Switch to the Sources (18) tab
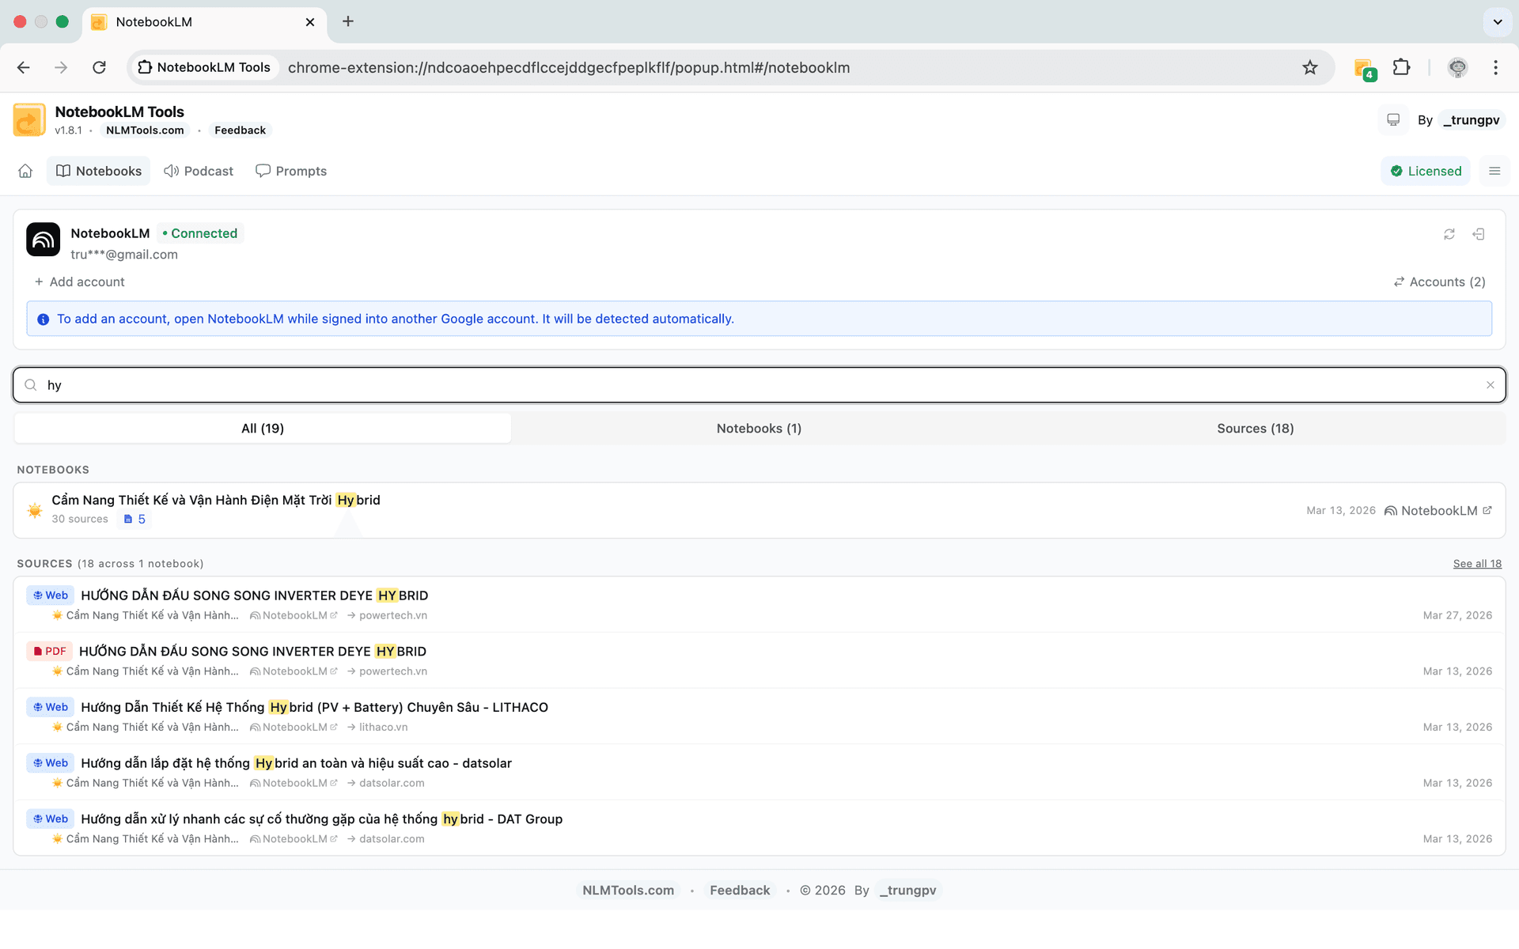This screenshot has width=1519, height=949. [x=1255, y=428]
